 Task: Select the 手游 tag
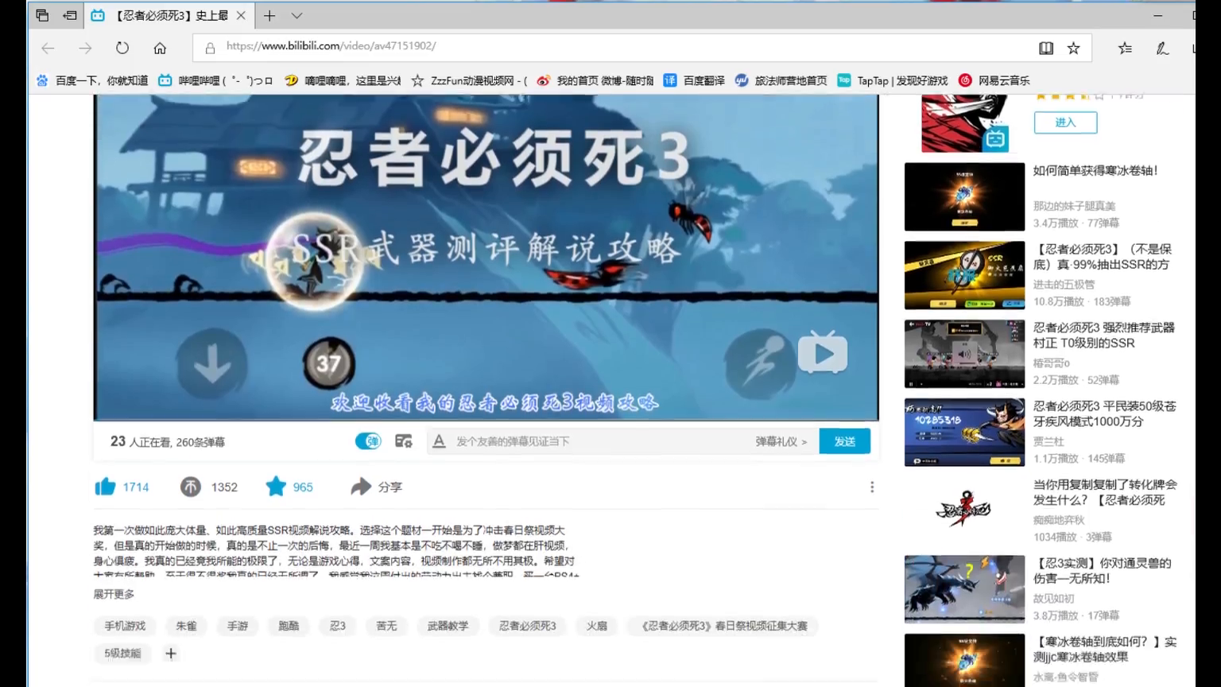tap(238, 626)
